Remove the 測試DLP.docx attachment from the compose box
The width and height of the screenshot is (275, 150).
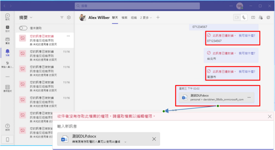(x=154, y=139)
